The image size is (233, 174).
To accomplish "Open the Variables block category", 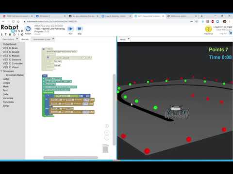I will coord(8,98).
